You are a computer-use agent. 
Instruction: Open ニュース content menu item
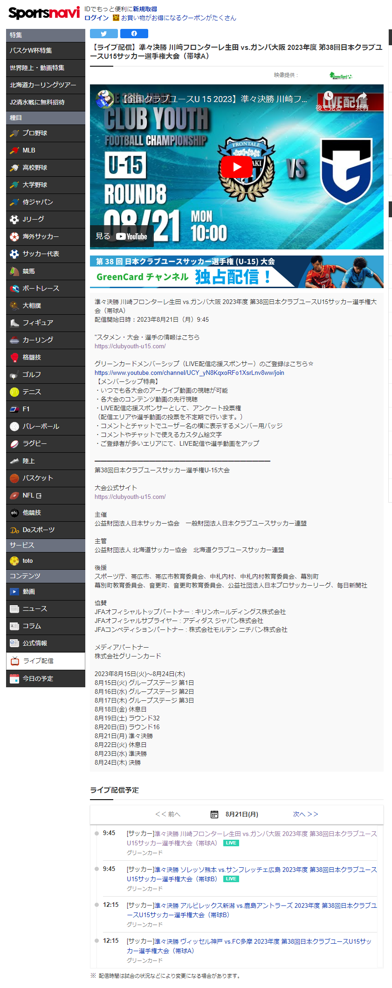click(46, 609)
